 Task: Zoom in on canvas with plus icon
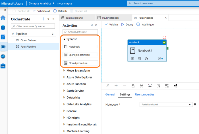click(116, 86)
